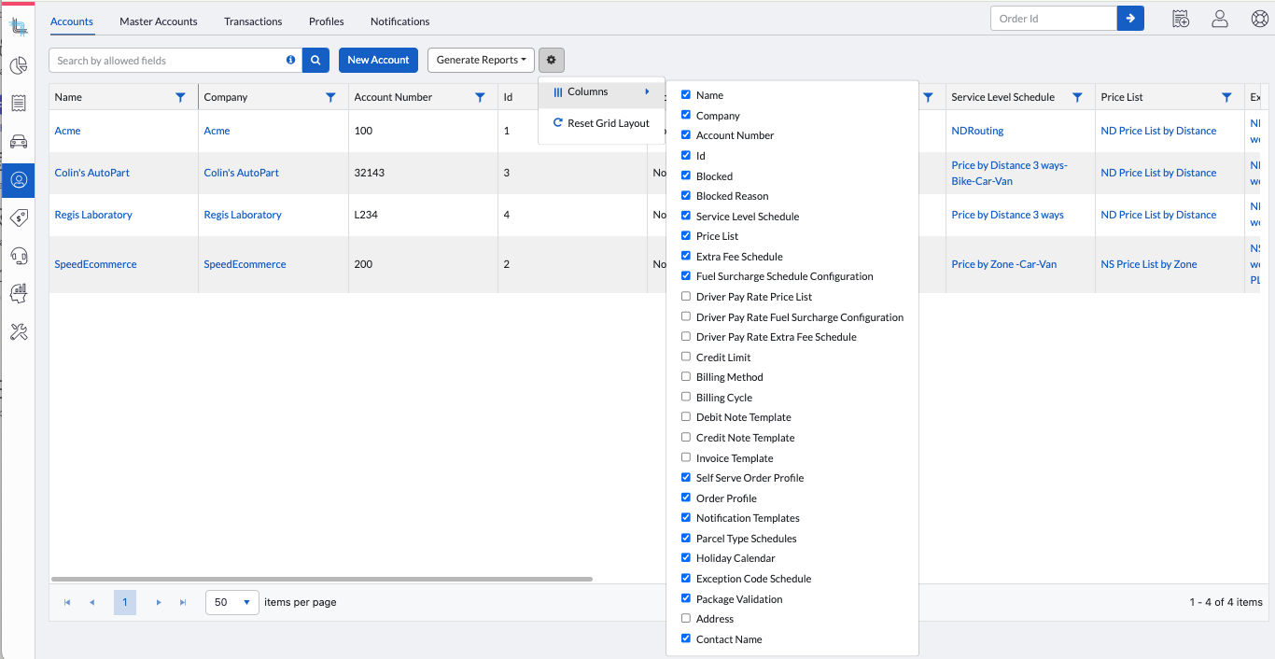This screenshot has height=659, width=1275.
Task: Filter the Account Number column
Action: pyautogui.click(x=480, y=97)
